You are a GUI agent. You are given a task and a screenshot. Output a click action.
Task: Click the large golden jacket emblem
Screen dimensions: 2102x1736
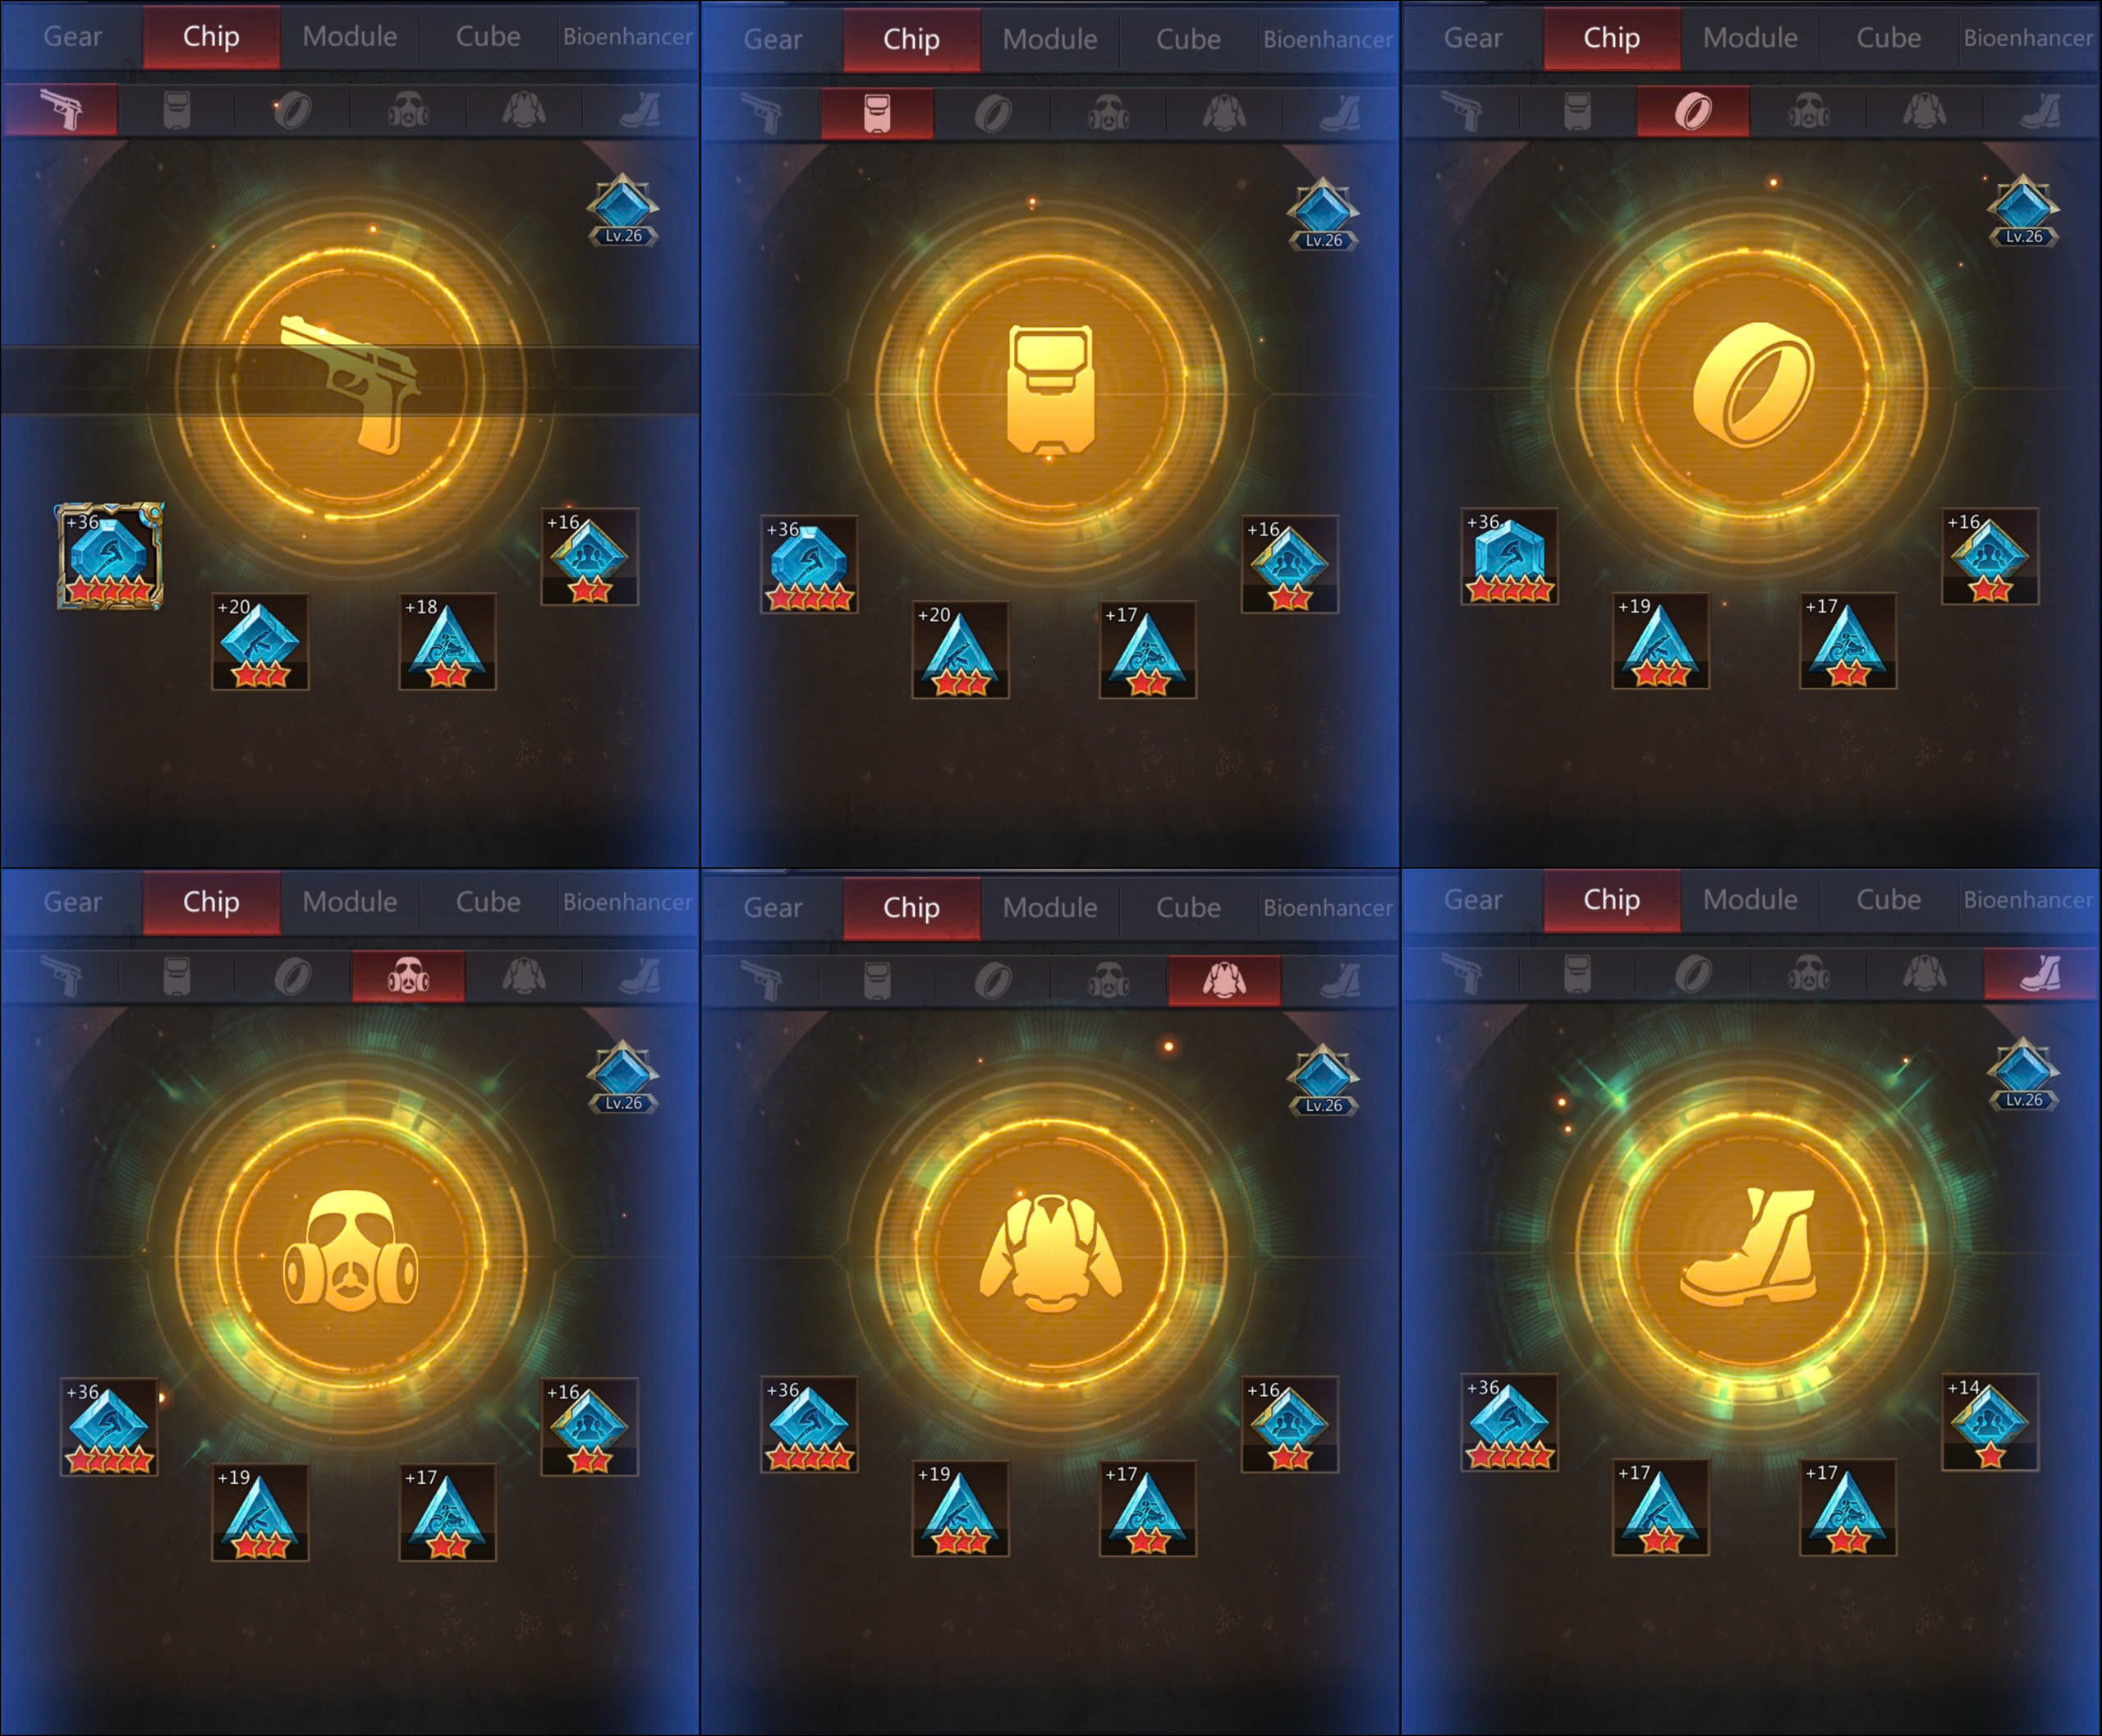click(x=1051, y=1252)
